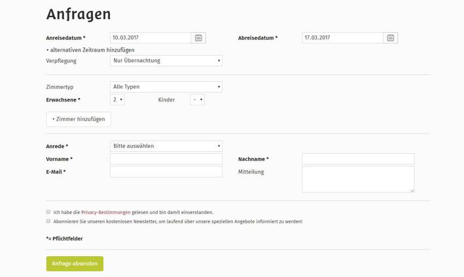Click into the E-Mail field
The height and width of the screenshot is (277, 464).
[166, 172]
